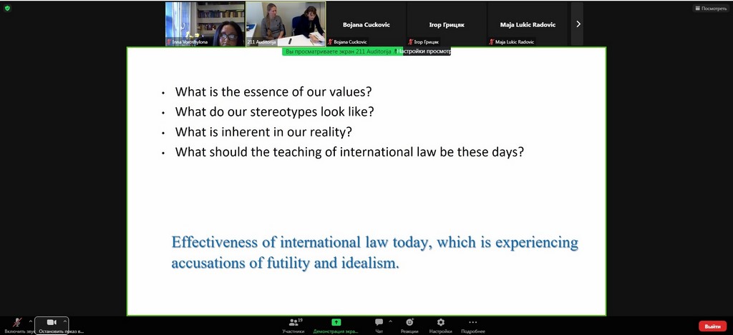The height and width of the screenshot is (335, 733).
Task: Click Maja Lukic Radovic's participant tile
Action: (x=528, y=24)
